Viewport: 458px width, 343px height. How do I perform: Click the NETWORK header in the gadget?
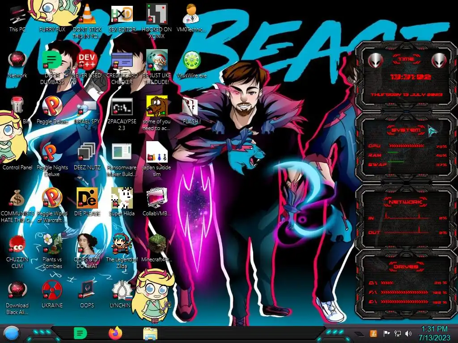click(x=406, y=202)
